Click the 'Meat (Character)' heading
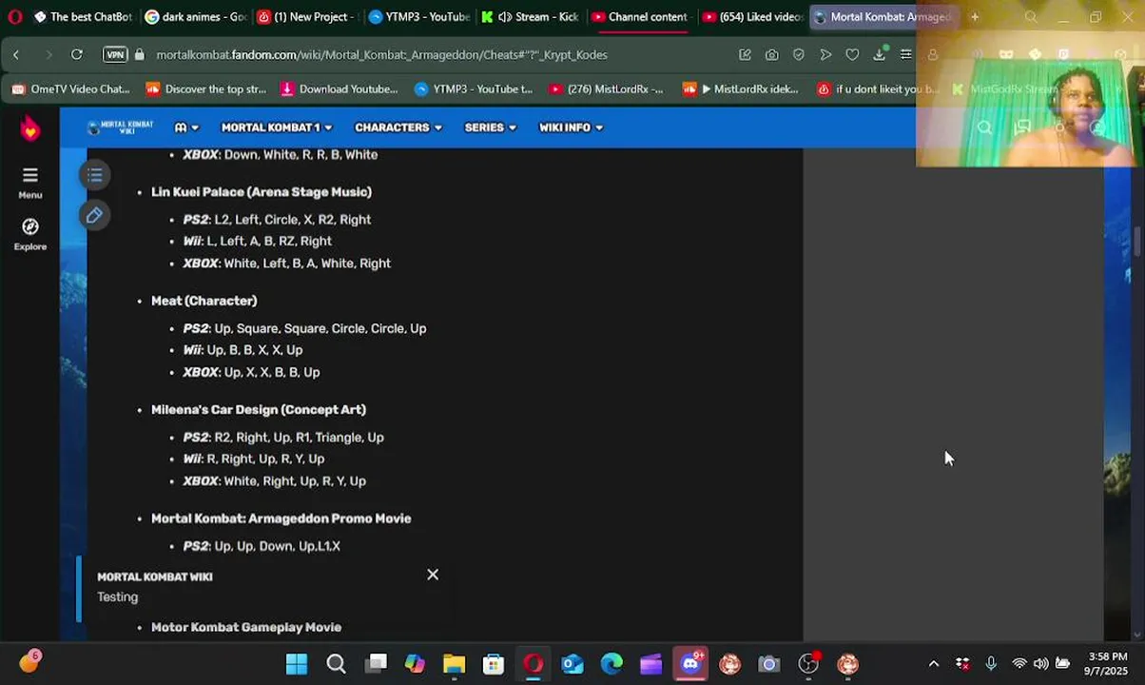The width and height of the screenshot is (1145, 685). click(x=204, y=301)
